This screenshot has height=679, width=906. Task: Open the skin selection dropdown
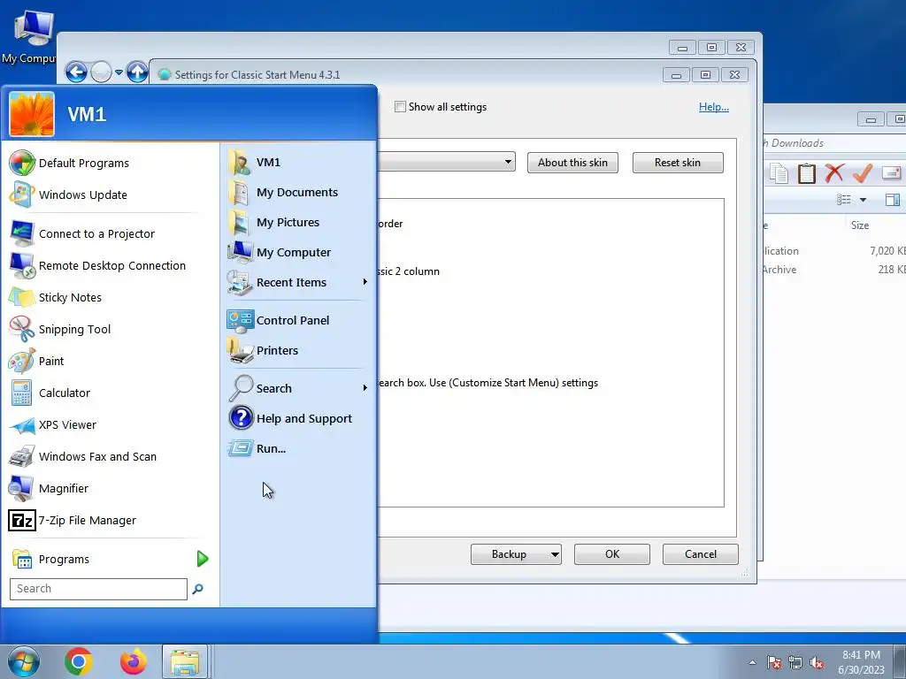click(509, 162)
